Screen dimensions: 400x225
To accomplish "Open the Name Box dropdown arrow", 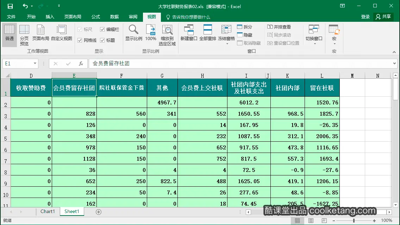I will coord(35,63).
